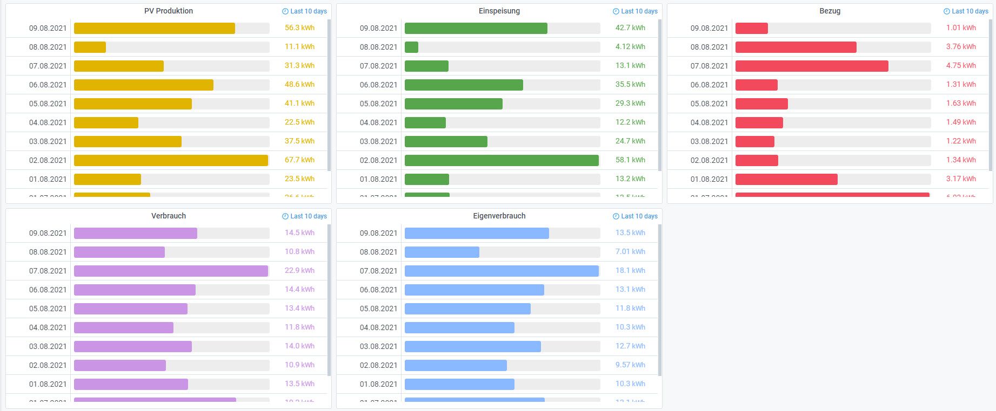Click date 03.08.2021 in Einspeisung
The height and width of the screenshot is (411, 996).
click(379, 141)
